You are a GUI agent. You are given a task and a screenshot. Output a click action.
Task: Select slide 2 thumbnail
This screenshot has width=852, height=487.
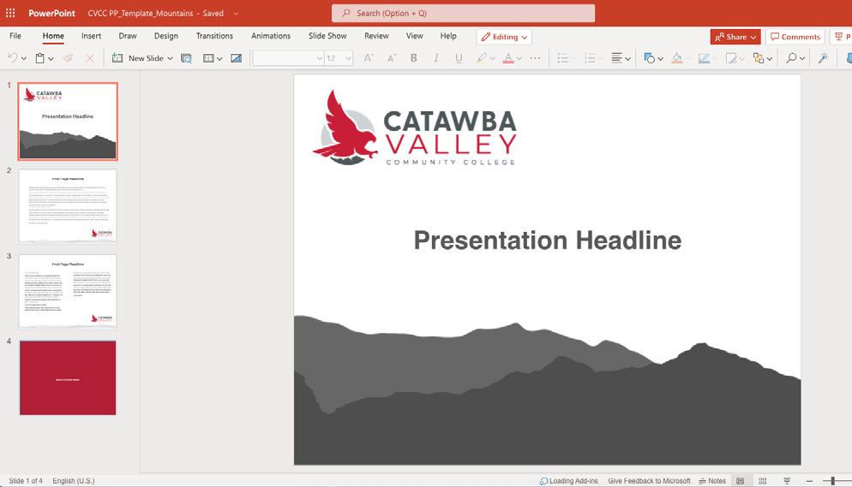point(68,205)
